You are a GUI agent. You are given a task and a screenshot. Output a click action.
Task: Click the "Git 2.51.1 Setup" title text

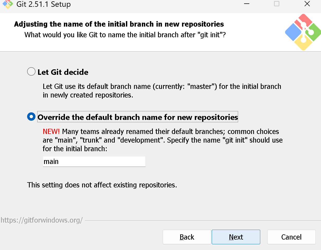(44, 4)
